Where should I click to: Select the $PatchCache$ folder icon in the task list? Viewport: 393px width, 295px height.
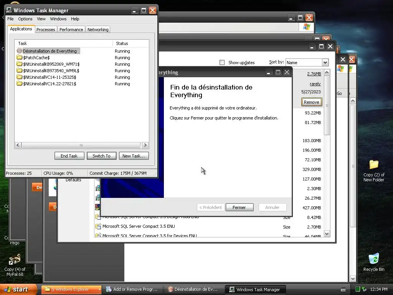pyautogui.click(x=19, y=58)
